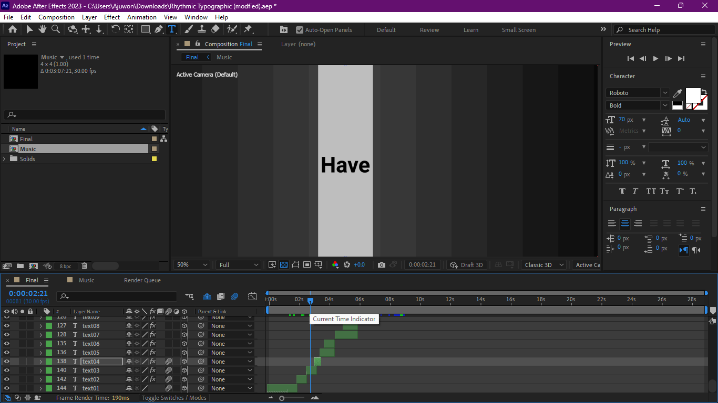Create a new folder in Project panel
The image size is (718, 403).
(x=20, y=266)
